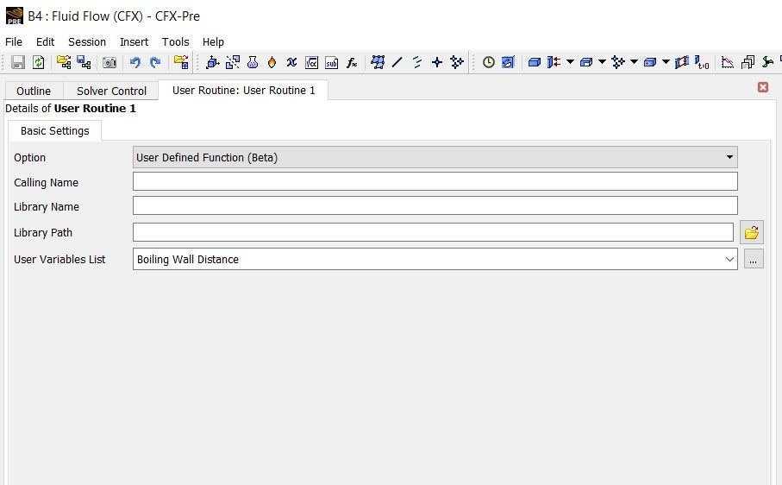The image size is (782, 485).
Task: Click the blue box with red plus icon
Action: (650, 62)
